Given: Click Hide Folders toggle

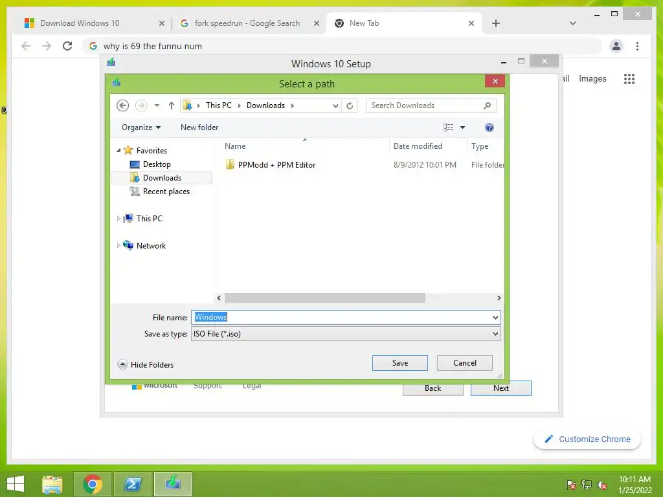Looking at the screenshot, I should coord(146,364).
